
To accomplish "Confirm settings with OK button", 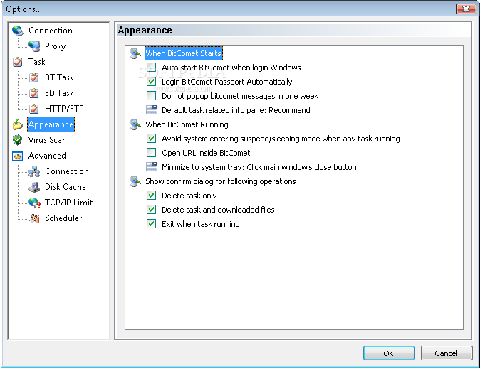I will [389, 353].
